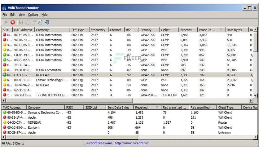Click the Router client type cell
The width and height of the screenshot is (259, 150).
pyautogui.click(x=223, y=122)
